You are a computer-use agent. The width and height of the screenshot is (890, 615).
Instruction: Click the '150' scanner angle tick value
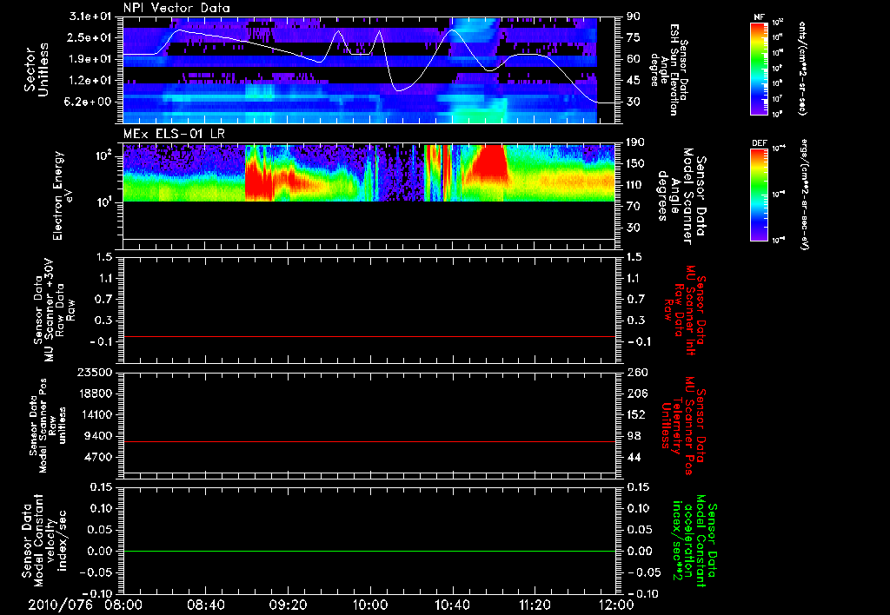(635, 163)
